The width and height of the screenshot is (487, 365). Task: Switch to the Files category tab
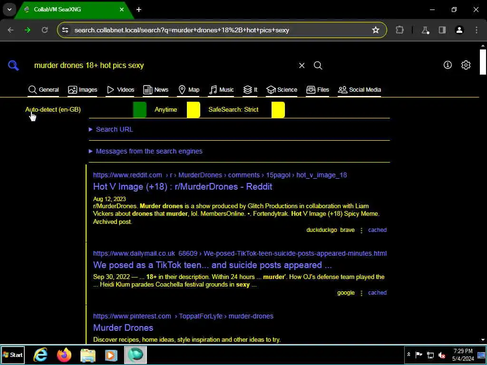(317, 90)
